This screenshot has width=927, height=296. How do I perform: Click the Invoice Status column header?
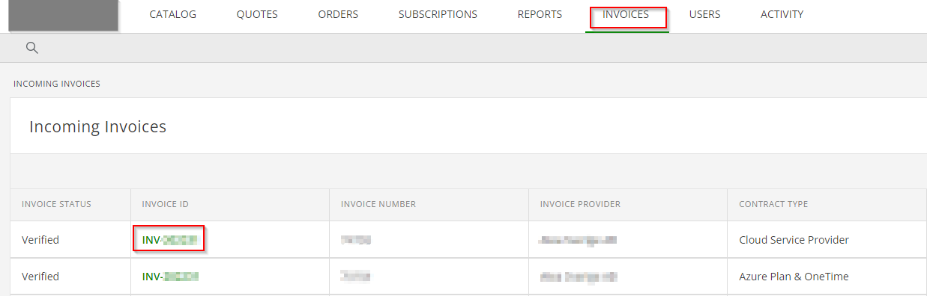click(x=56, y=204)
